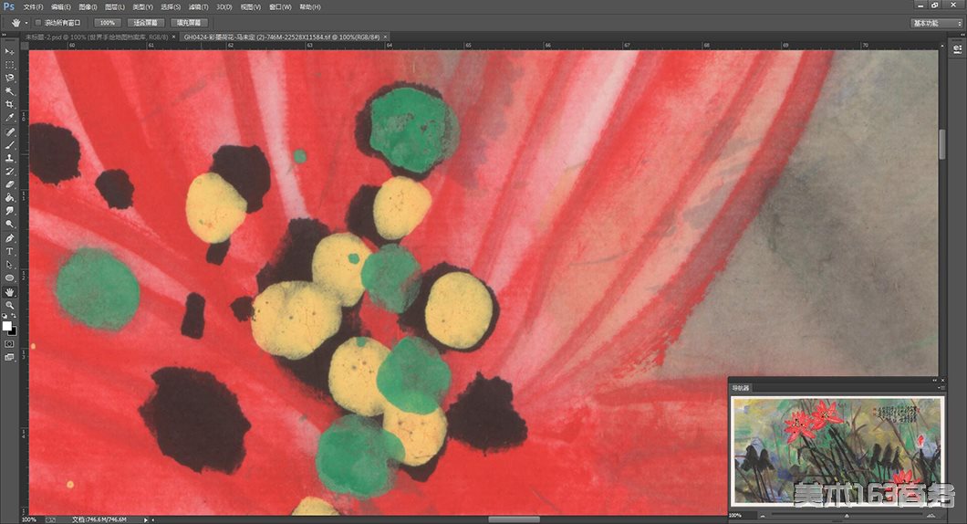967x524 pixels.
Task: Click the 100% zoom button in options bar
Action: [x=108, y=23]
